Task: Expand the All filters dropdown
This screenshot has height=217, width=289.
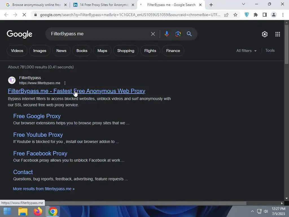Action: [246, 51]
